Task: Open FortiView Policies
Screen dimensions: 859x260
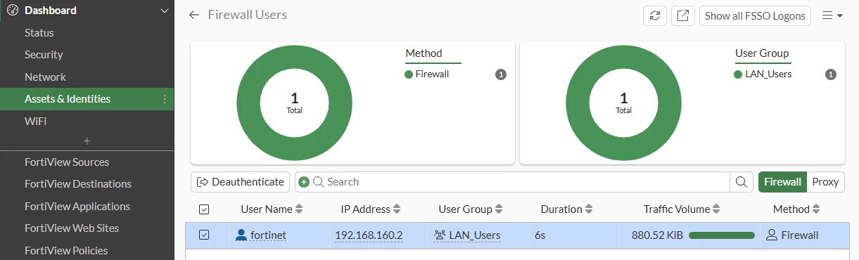Action: coord(66,250)
